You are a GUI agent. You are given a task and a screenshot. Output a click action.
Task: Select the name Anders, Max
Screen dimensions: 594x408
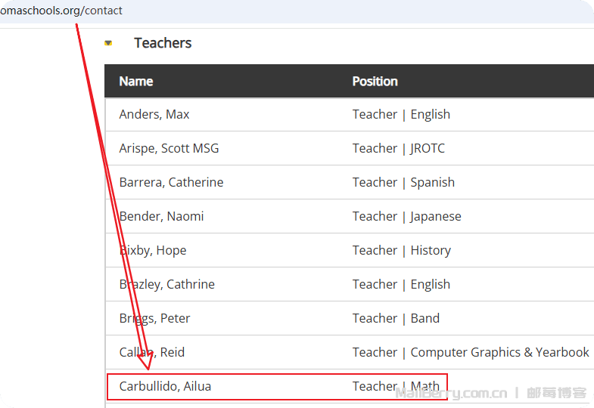click(154, 114)
